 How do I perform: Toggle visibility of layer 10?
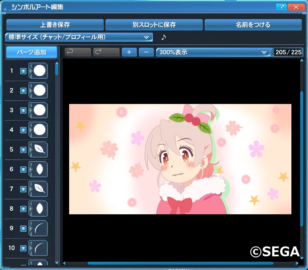click(23, 248)
